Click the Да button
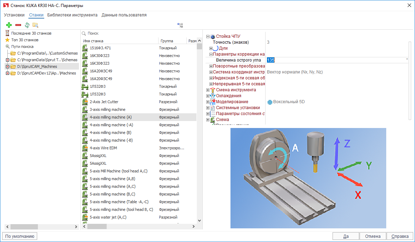The width and height of the screenshot is (415, 242). (x=346, y=236)
